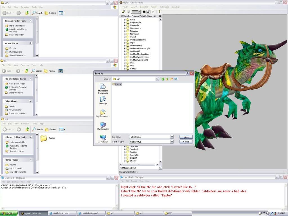Open the M2 Model file filter dropdown
The width and height of the screenshot is (288, 216).
(160, 168)
